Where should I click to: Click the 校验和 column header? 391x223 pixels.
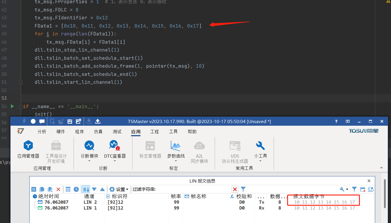241,196
